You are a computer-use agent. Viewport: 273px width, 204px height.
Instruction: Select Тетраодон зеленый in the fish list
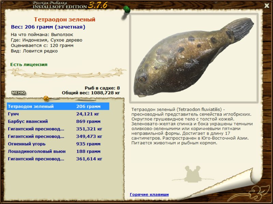[58, 106]
